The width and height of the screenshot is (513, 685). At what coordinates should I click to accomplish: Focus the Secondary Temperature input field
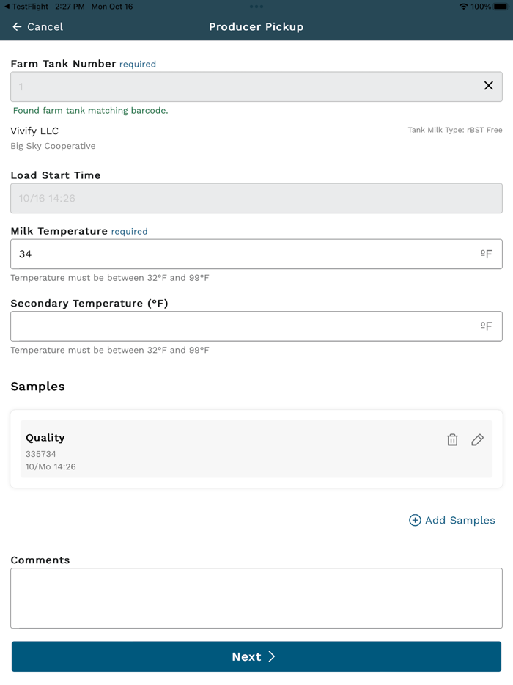pyautogui.click(x=242, y=326)
